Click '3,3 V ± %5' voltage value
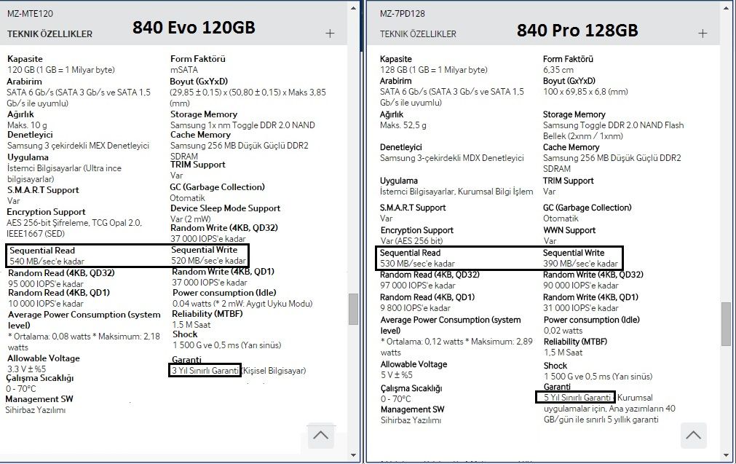This screenshot has width=736, height=464. click(x=26, y=369)
